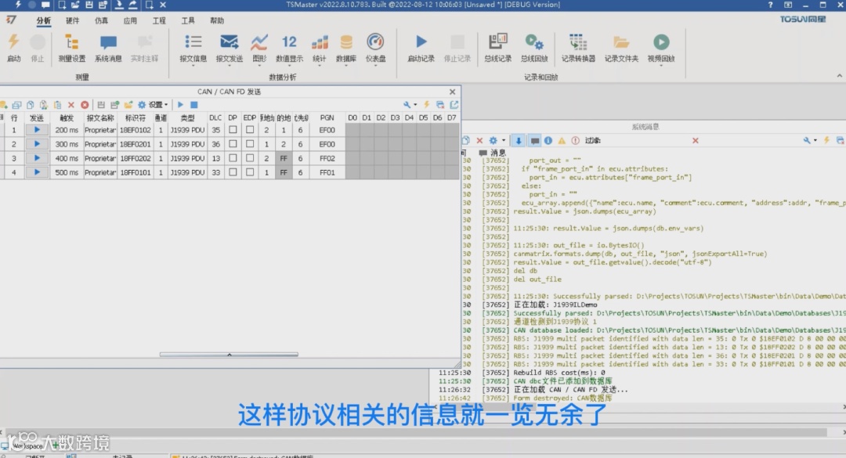Send message in row 1 with play button
846x458 pixels.
[37, 130]
